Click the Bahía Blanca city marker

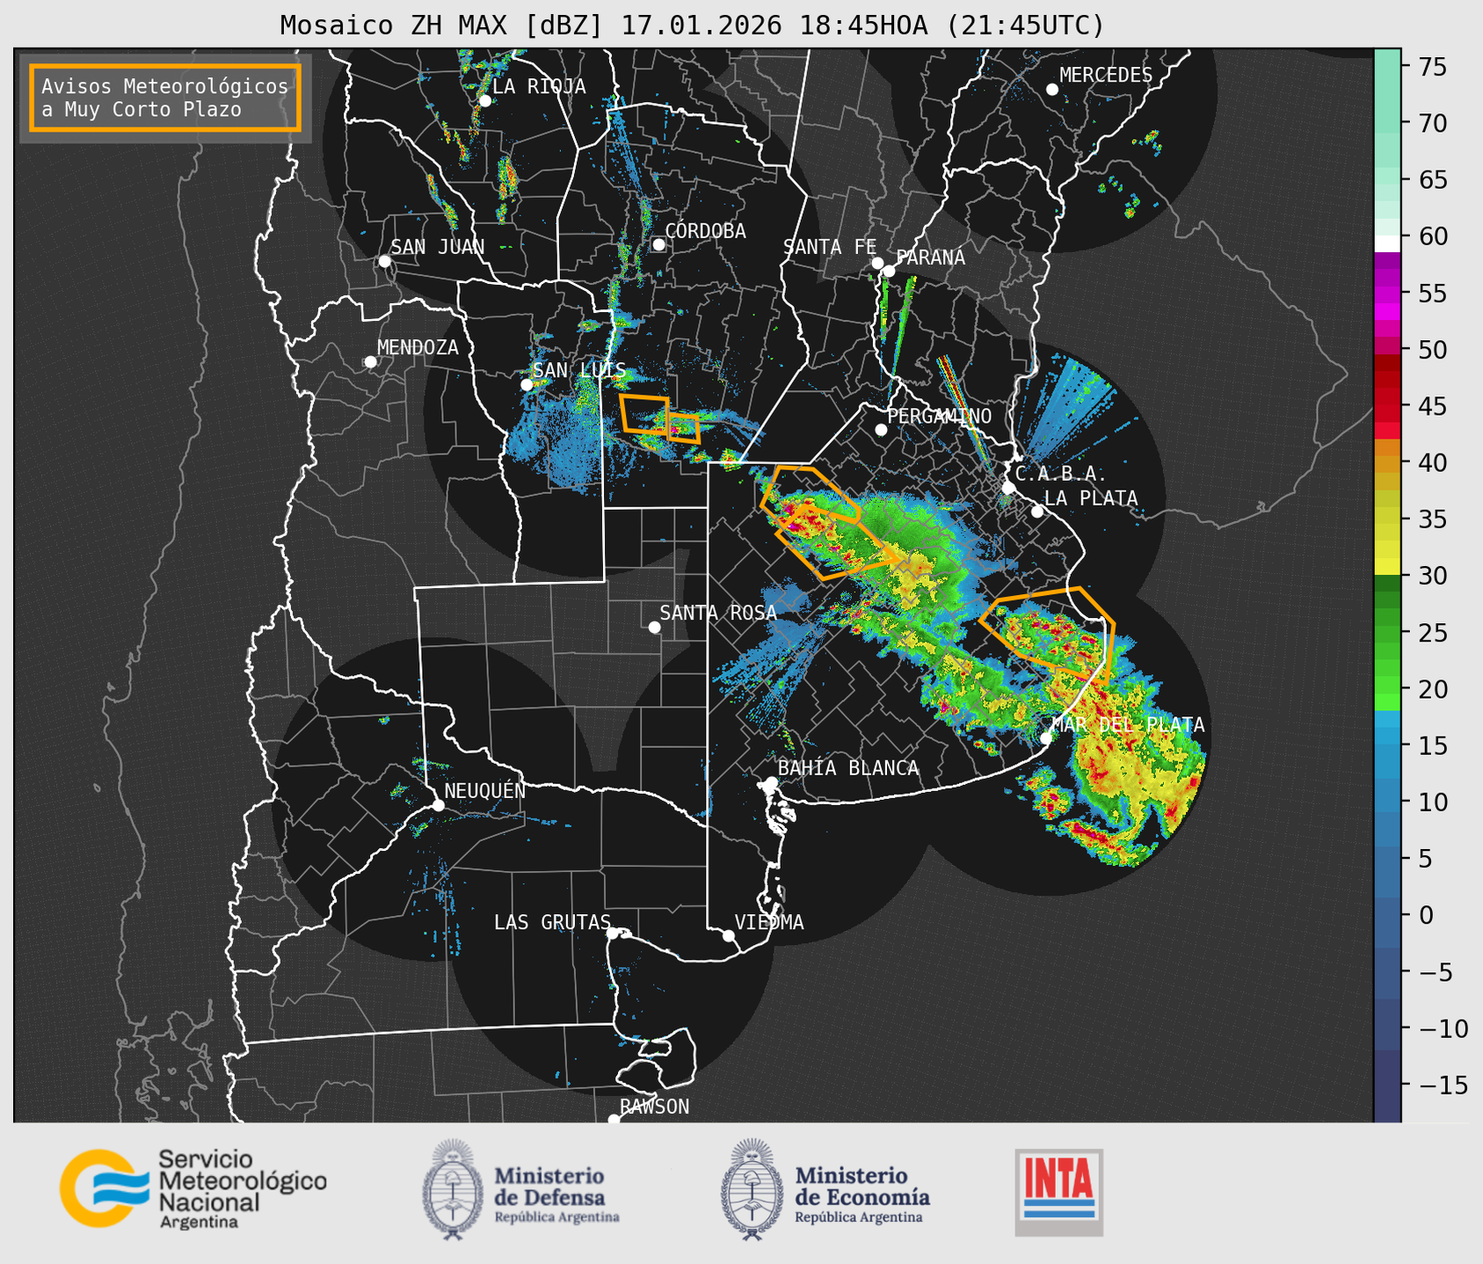(x=771, y=781)
